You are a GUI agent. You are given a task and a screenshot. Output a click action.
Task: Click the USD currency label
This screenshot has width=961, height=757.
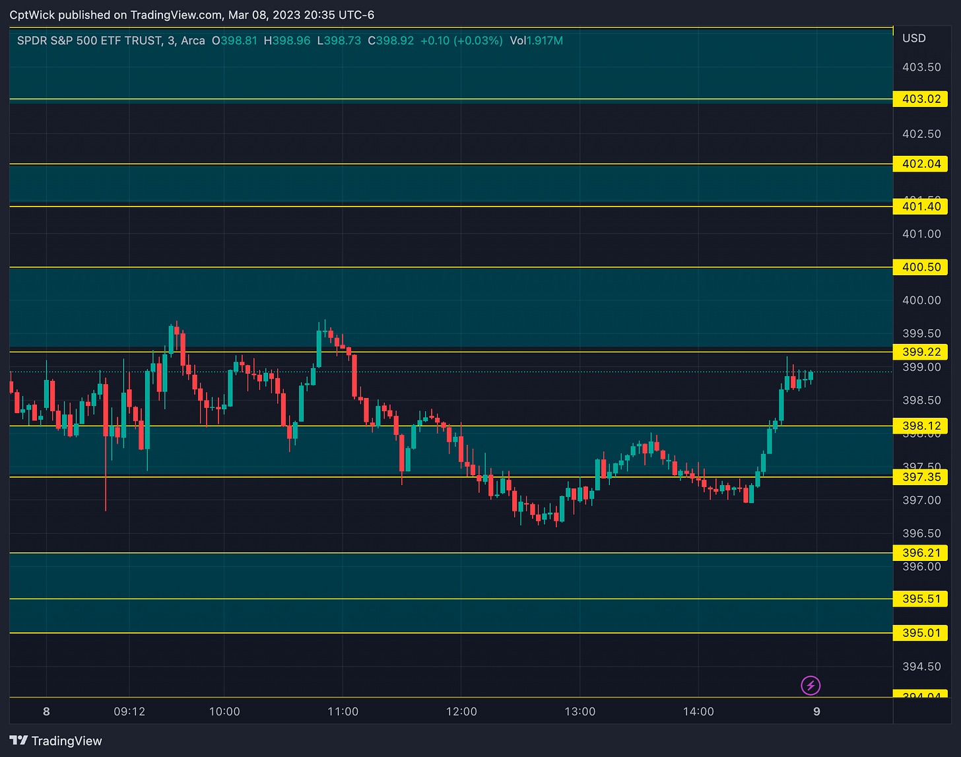click(914, 38)
